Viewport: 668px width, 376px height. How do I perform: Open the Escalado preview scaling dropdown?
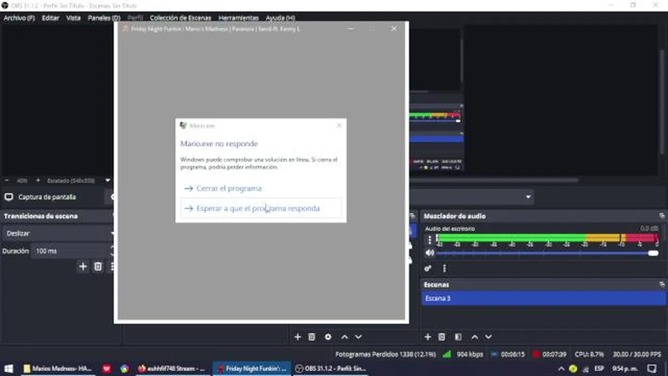108,180
